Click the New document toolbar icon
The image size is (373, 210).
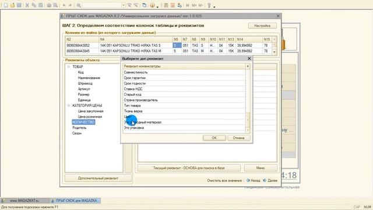coord(6,5)
